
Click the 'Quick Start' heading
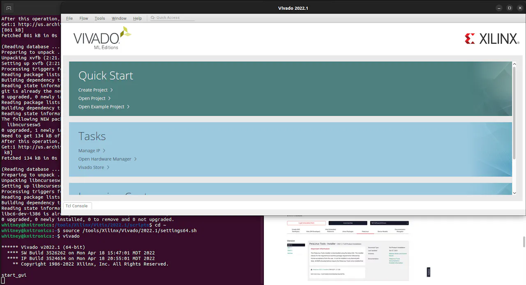(x=106, y=76)
